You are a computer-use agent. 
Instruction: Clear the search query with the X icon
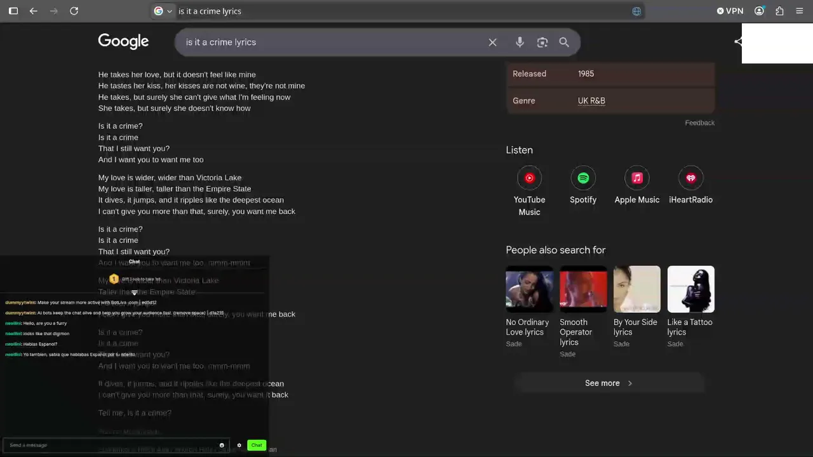(492, 42)
